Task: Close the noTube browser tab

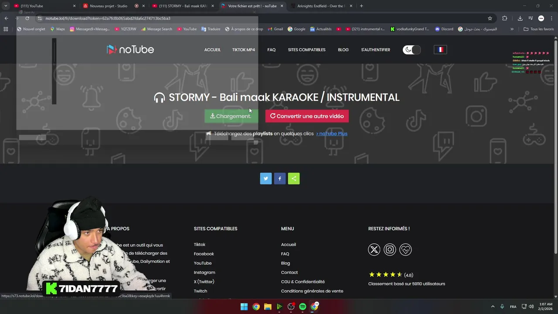Action: (282, 6)
